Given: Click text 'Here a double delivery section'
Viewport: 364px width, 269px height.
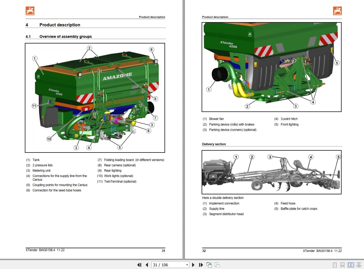Looking at the screenshot, I should pos(223,198).
